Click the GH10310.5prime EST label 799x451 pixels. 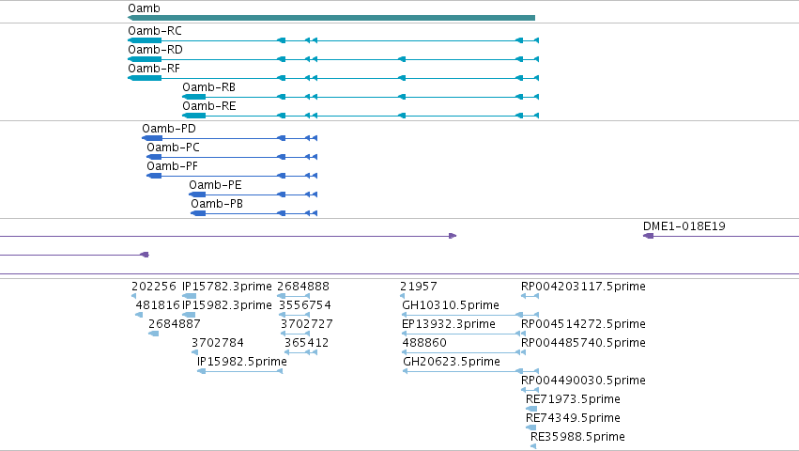click(451, 305)
